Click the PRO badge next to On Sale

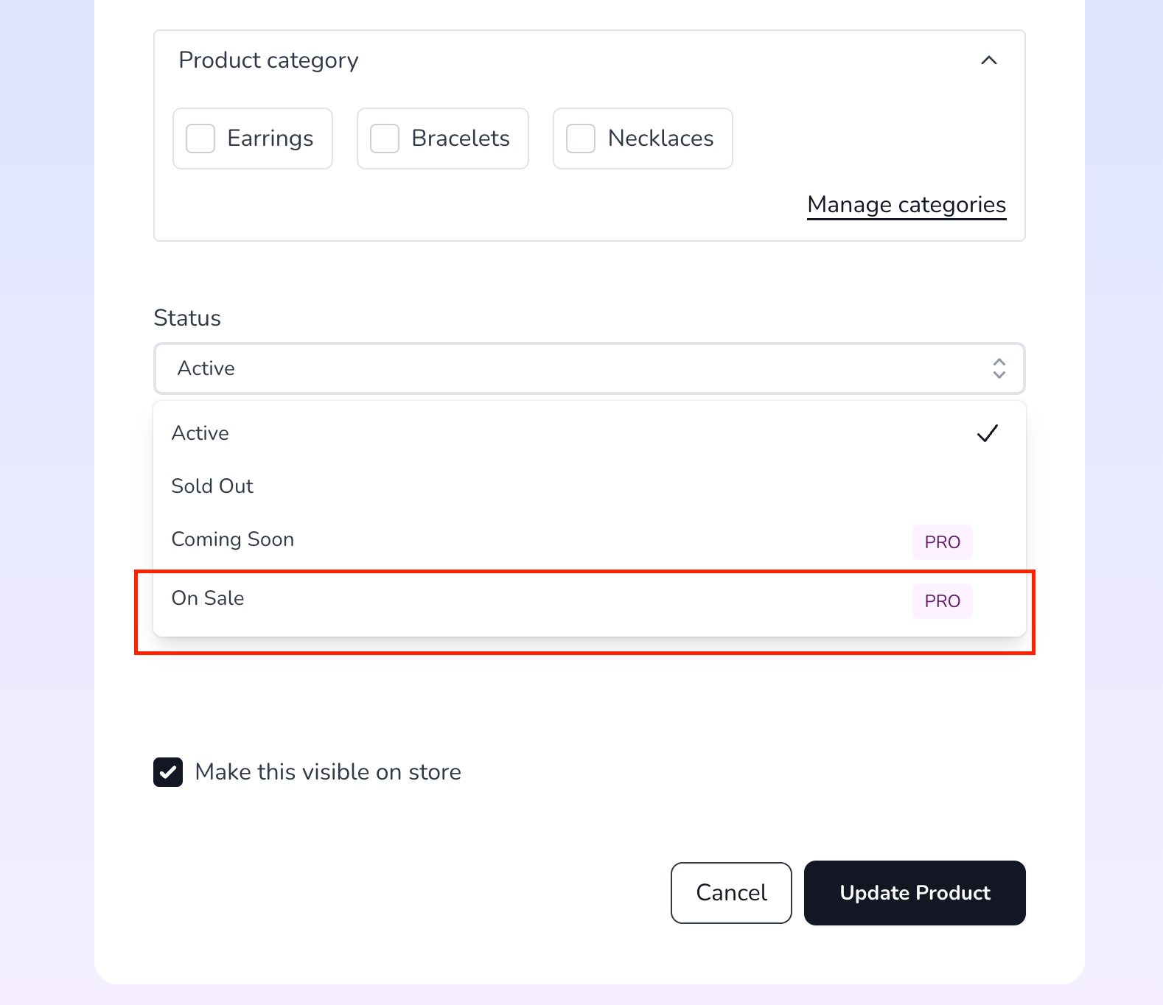pyautogui.click(x=942, y=600)
